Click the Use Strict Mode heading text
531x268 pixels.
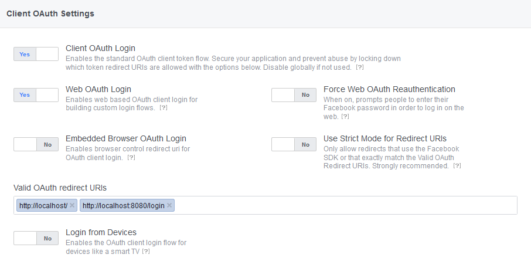(384, 138)
